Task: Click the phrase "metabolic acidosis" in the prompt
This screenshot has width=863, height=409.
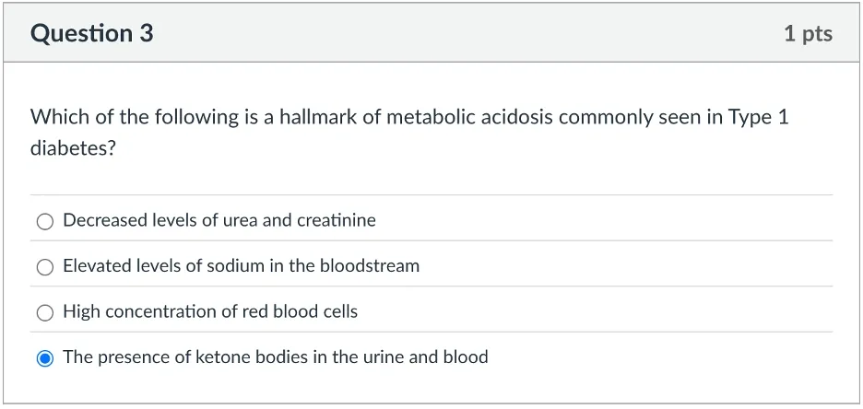Action: 465,118
